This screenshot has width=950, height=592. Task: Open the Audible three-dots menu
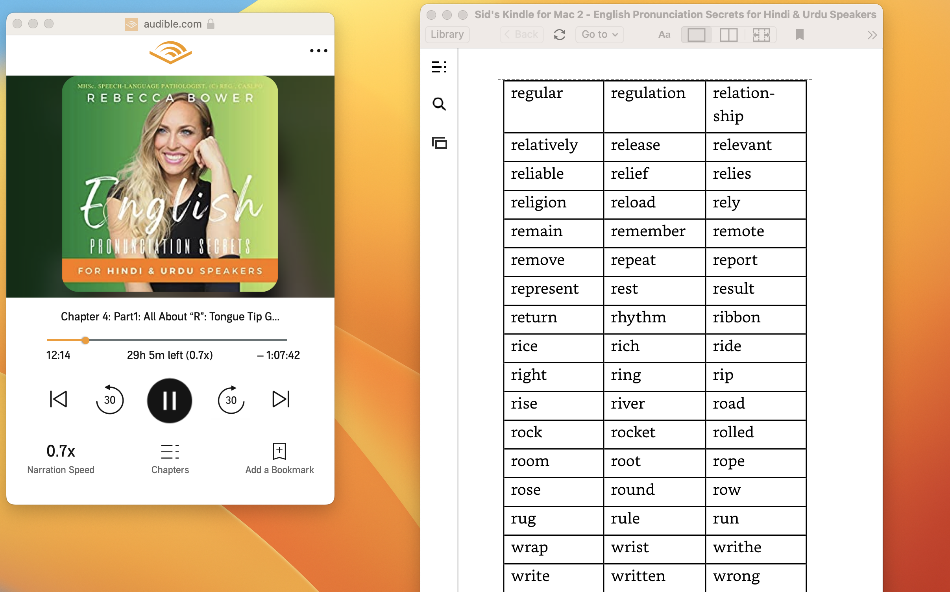point(318,51)
